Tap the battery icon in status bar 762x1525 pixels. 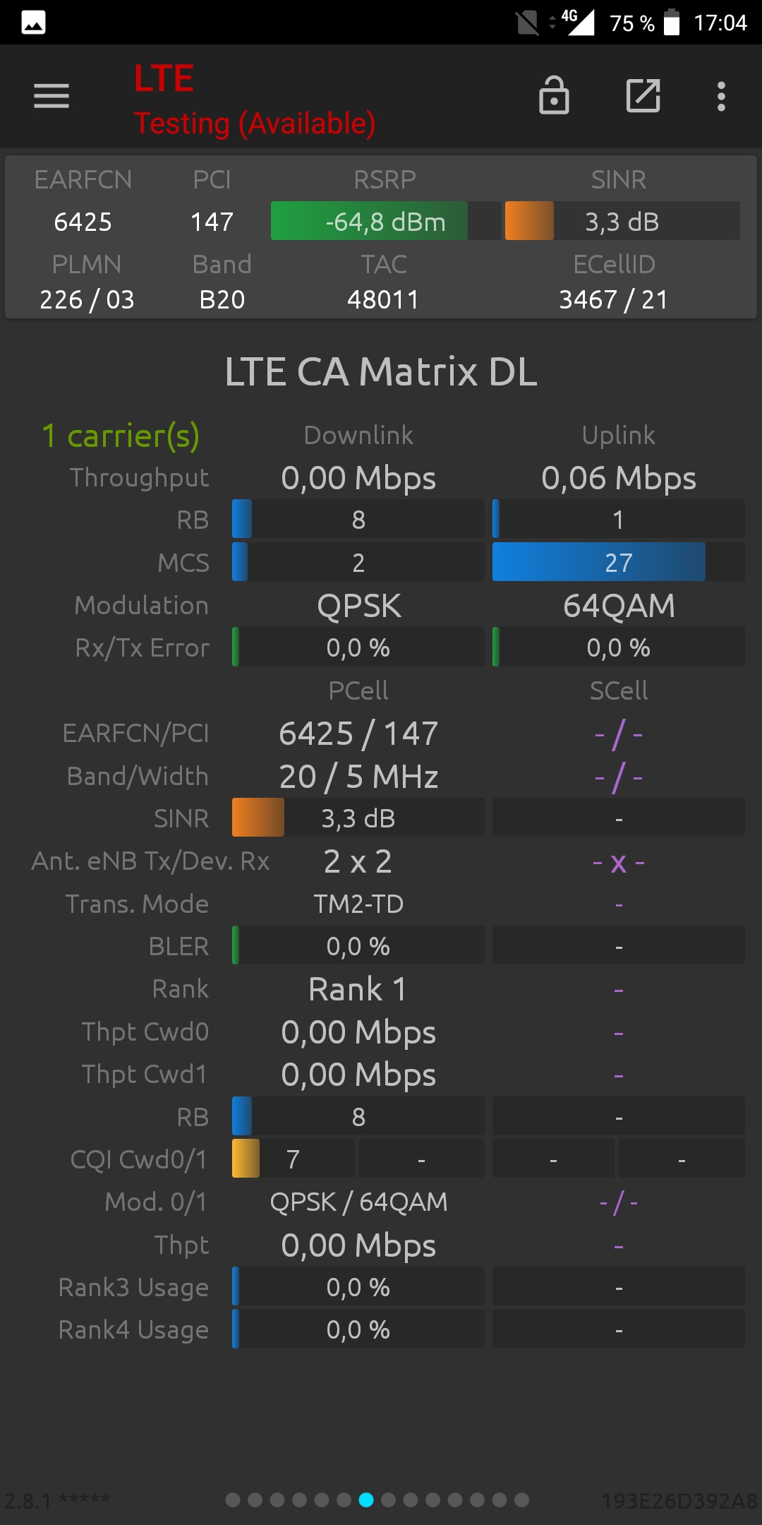[x=672, y=23]
